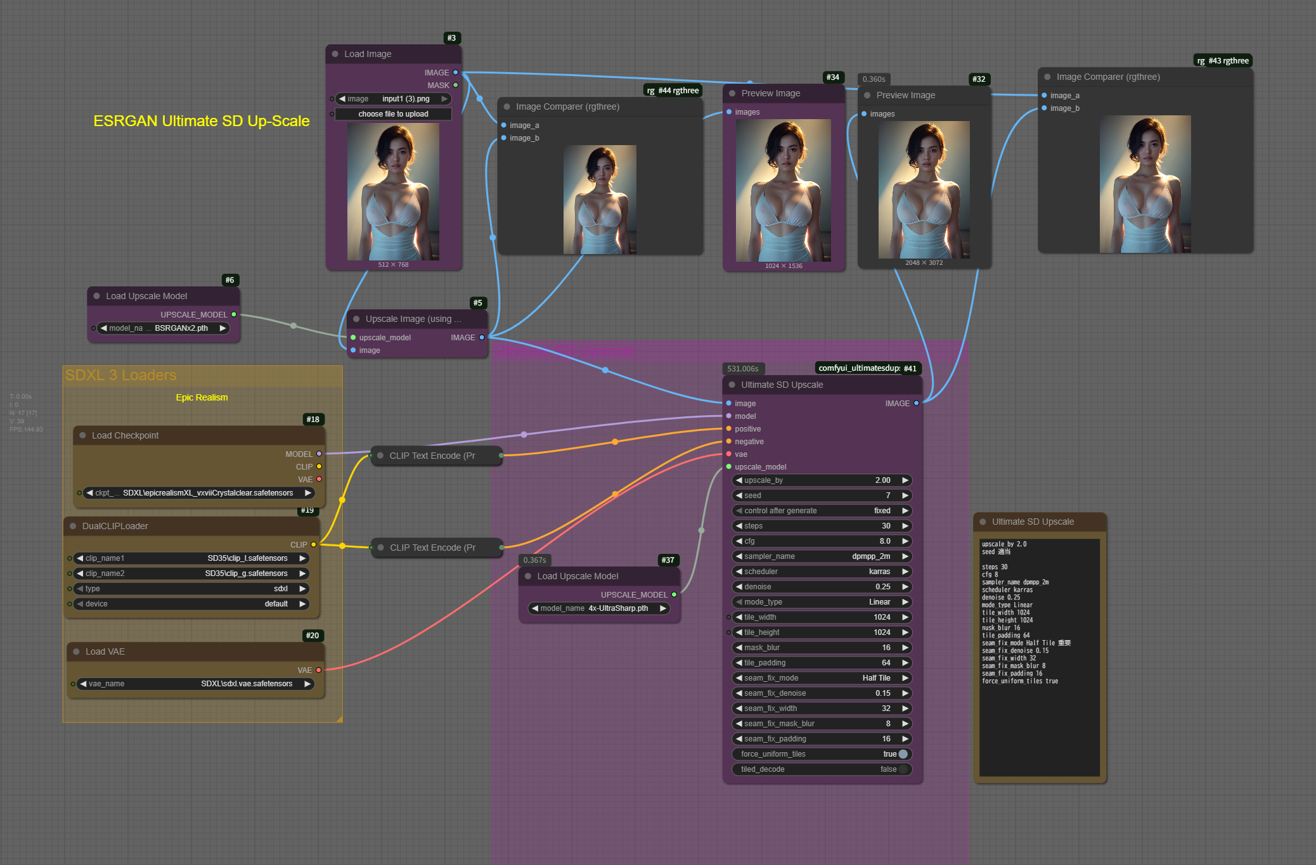This screenshot has width=1316, height=865.
Task: Increase steps value with right arrow
Action: pos(906,526)
